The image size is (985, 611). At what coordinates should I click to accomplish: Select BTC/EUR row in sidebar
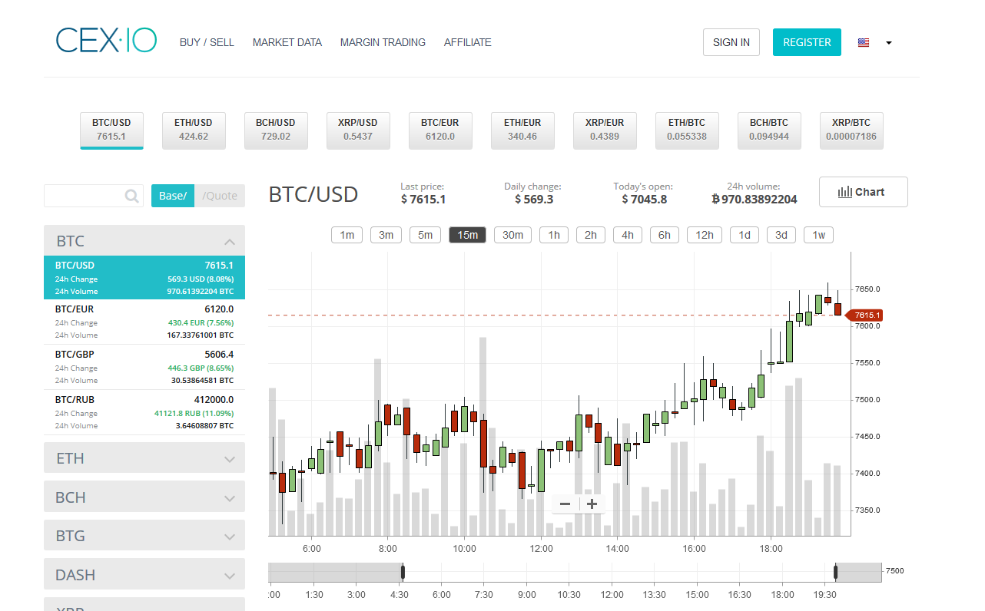144,322
